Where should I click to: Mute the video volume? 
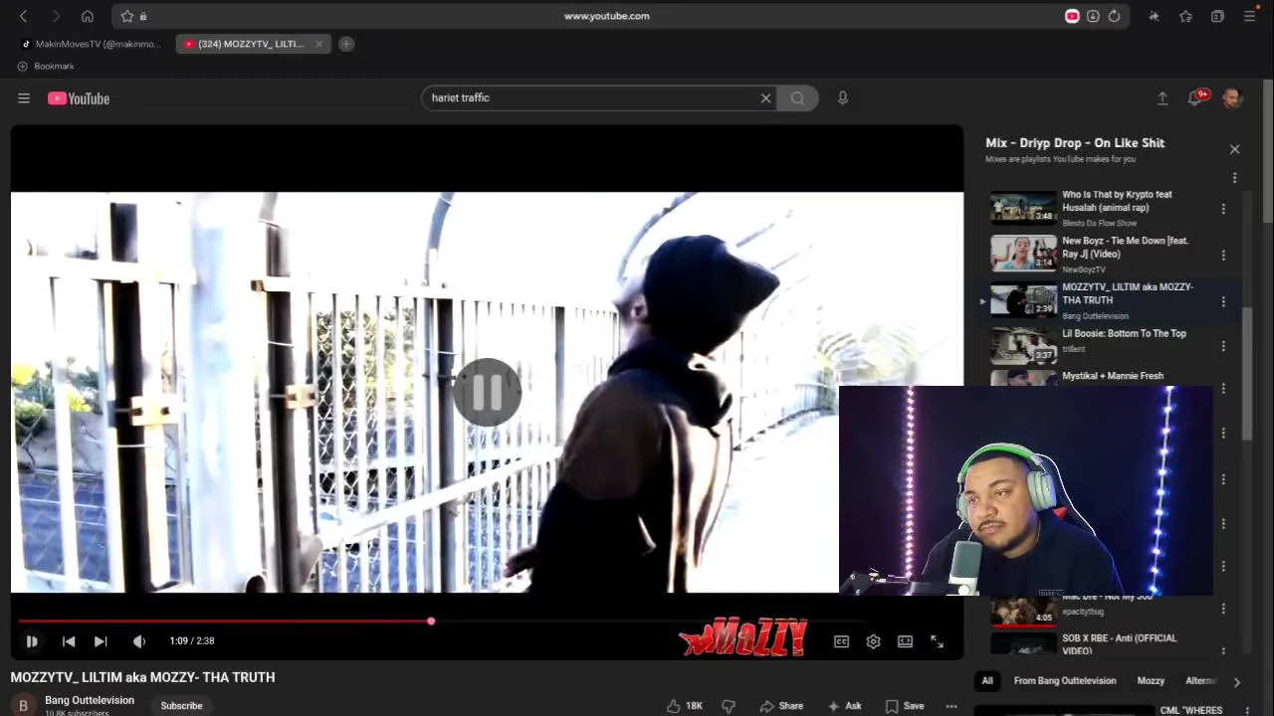pyautogui.click(x=139, y=641)
